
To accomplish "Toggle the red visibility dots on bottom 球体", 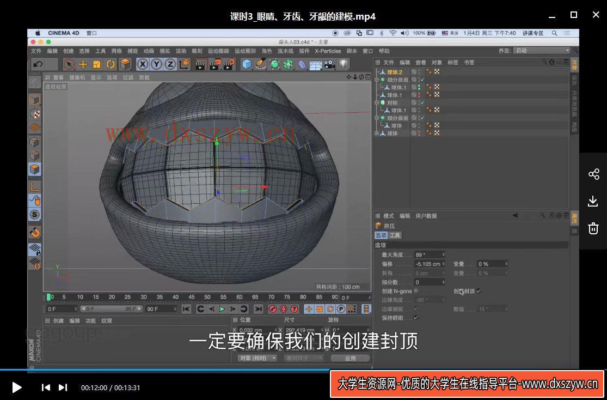I will [419, 134].
